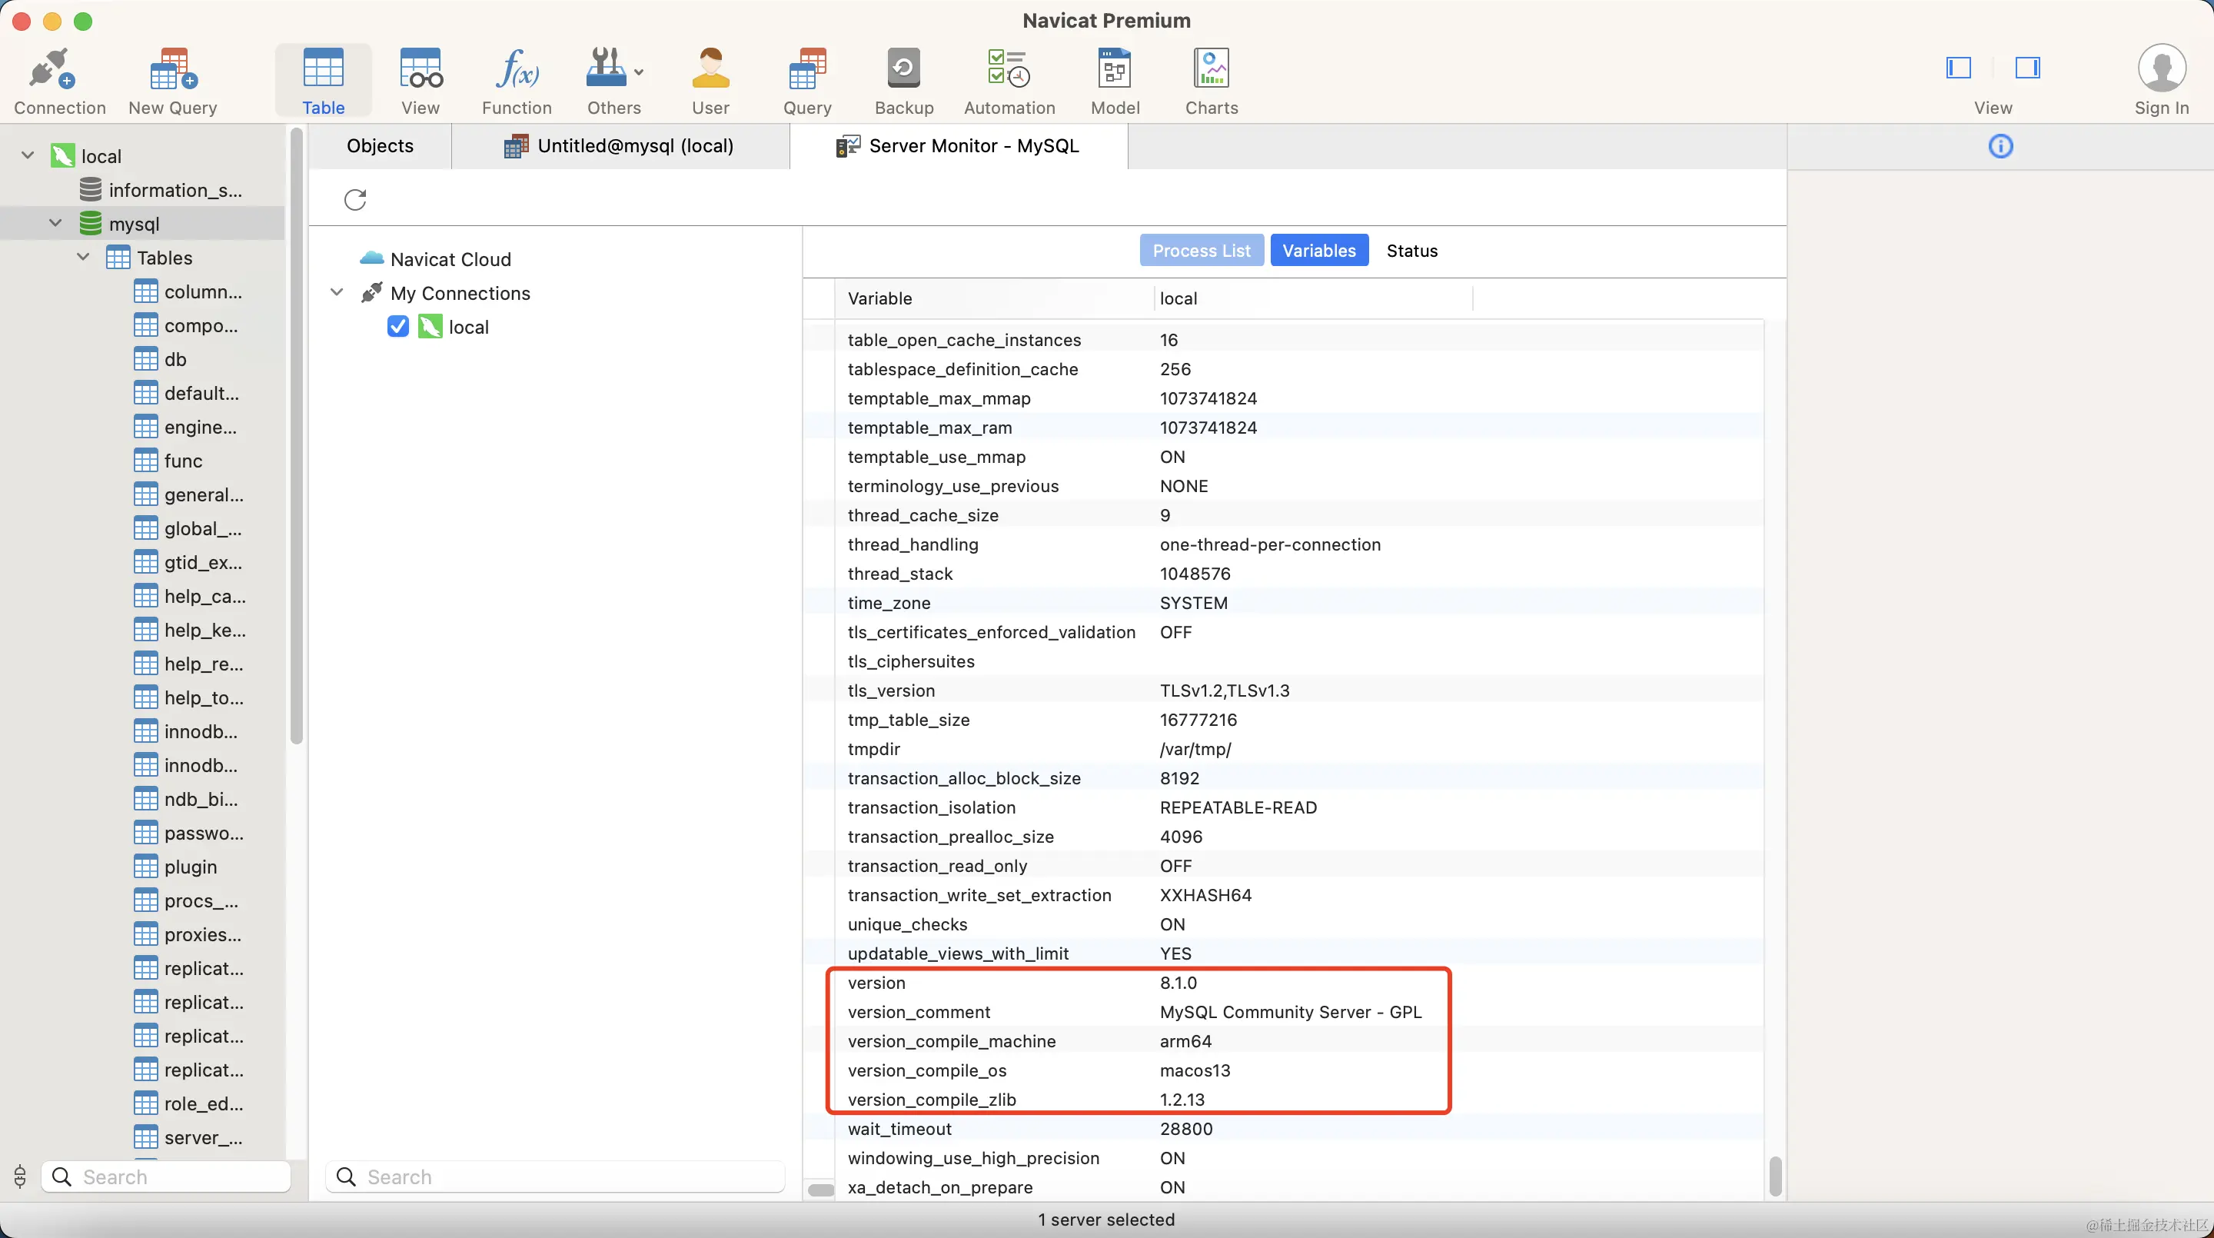This screenshot has width=2214, height=1238.
Task: Uncheck the local connection checkbox
Action: 398,327
